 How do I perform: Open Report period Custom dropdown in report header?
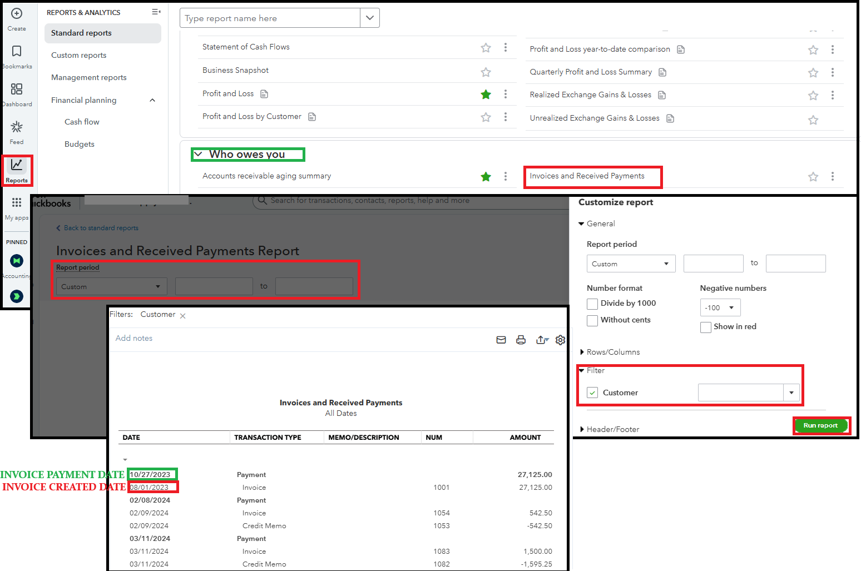coord(112,286)
